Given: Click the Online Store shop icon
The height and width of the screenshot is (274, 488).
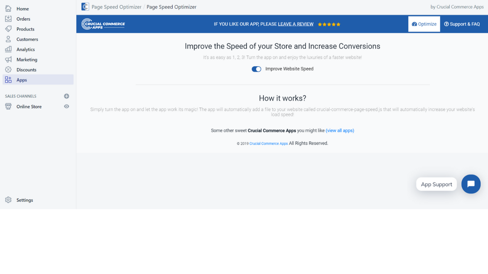Looking at the screenshot, I should pos(8,107).
